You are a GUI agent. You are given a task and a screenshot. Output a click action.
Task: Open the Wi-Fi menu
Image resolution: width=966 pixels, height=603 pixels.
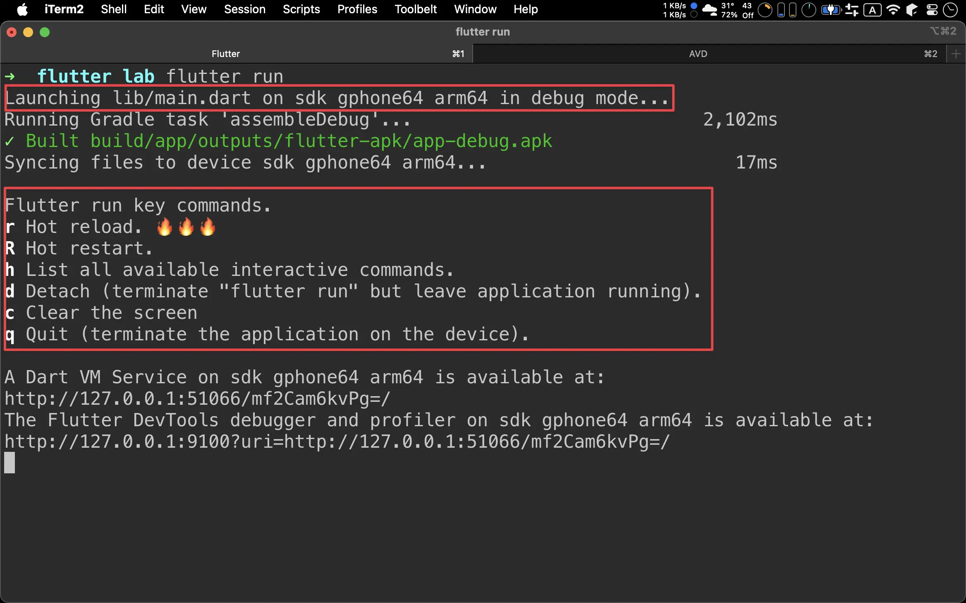[x=893, y=10]
